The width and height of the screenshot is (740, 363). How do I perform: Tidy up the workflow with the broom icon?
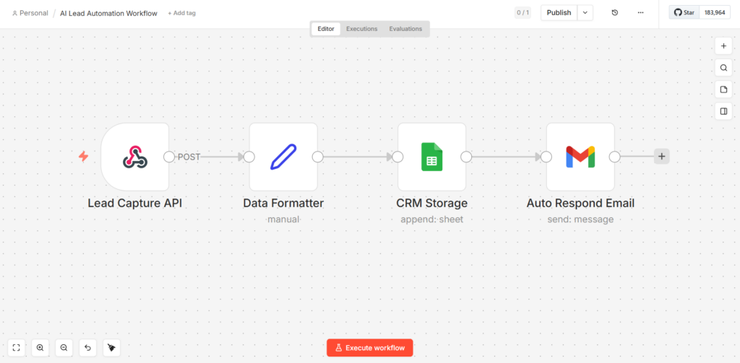coord(111,348)
